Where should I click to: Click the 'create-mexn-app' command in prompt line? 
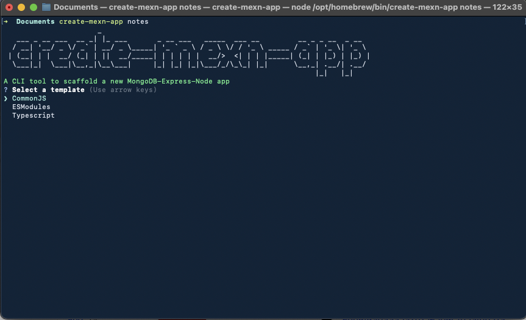pyautogui.click(x=91, y=21)
